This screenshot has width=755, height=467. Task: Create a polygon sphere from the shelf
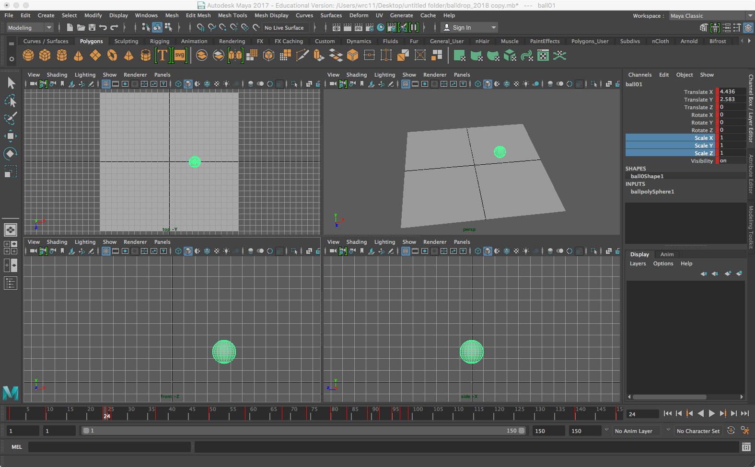pos(28,56)
